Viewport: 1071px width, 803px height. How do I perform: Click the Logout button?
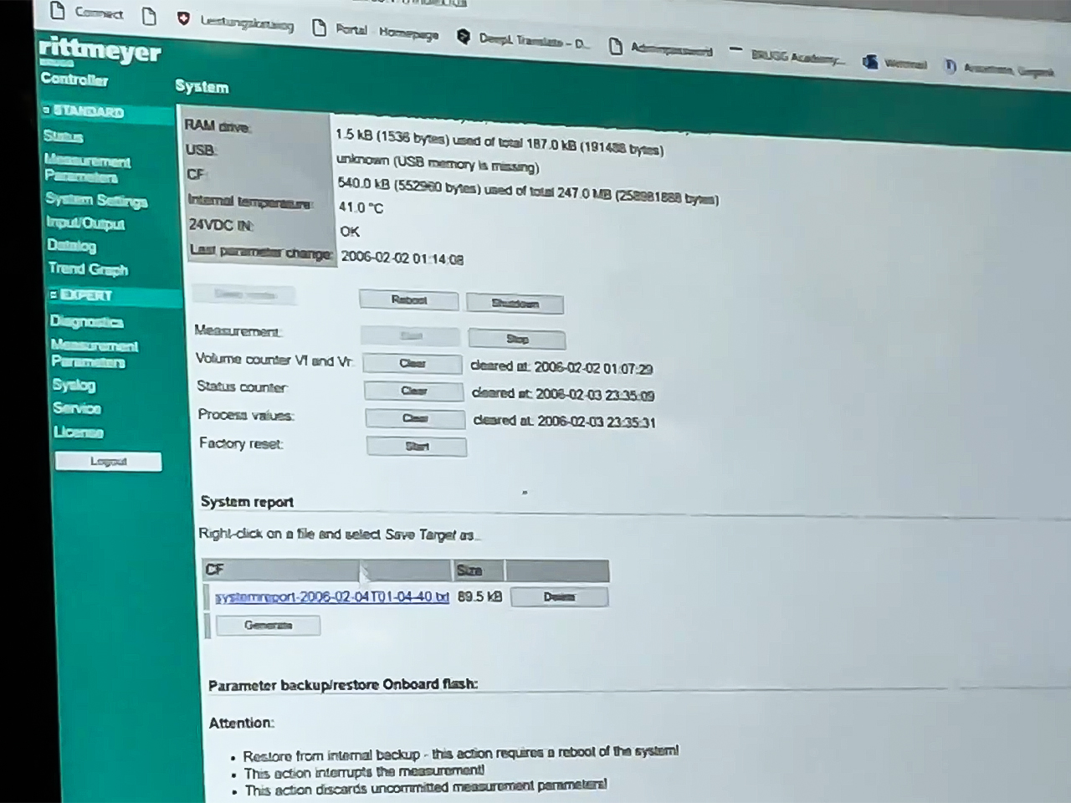(x=108, y=462)
